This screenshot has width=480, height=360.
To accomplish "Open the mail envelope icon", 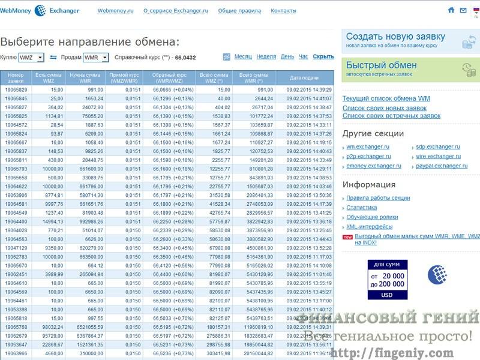I will tap(463, 10).
